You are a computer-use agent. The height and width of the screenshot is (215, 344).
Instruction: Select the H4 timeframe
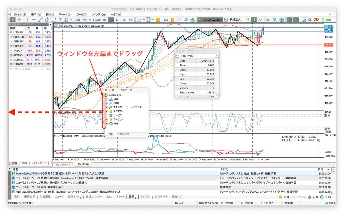coord(111,20)
